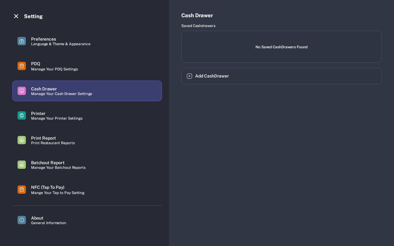Screen dimensions: 394x246
Task: Open Printer settings menu item
Action: 87,116
